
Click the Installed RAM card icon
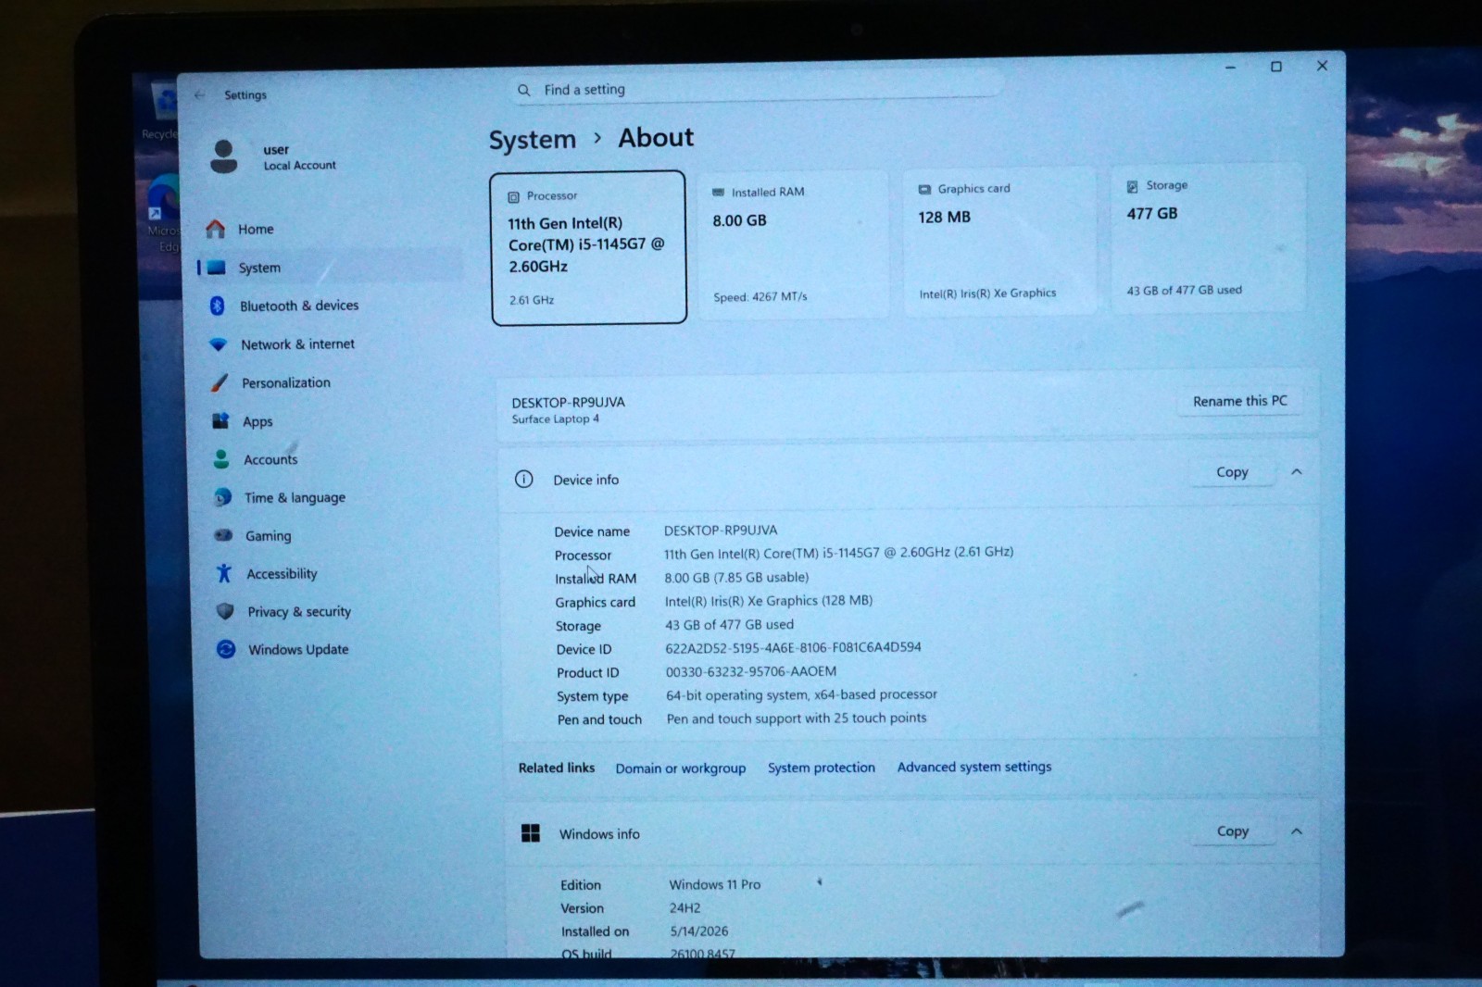718,193
